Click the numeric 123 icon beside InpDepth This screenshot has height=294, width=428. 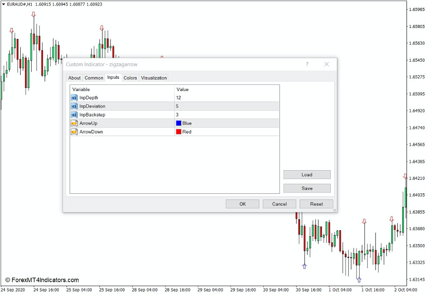(74, 98)
